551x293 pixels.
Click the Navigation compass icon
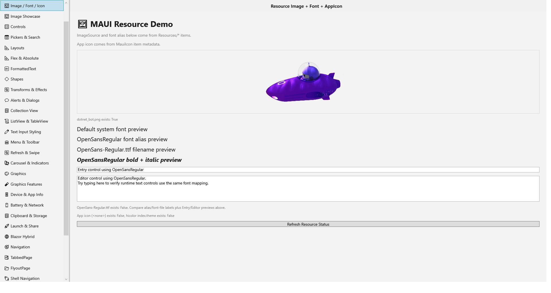(x=7, y=247)
